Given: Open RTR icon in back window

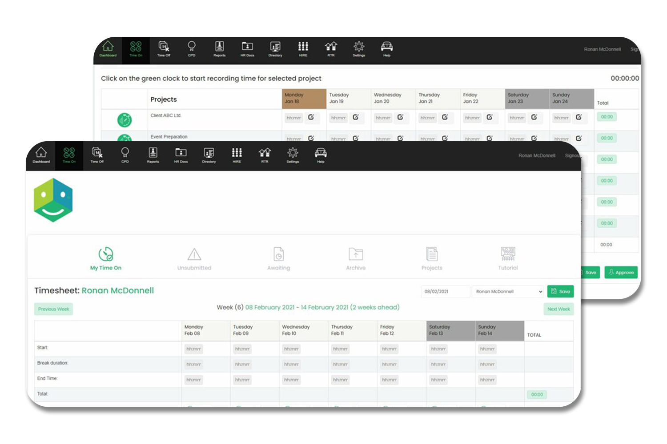Looking at the screenshot, I should point(331,49).
